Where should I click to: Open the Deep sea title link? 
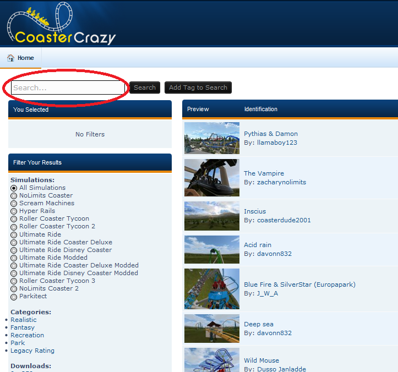point(259,324)
